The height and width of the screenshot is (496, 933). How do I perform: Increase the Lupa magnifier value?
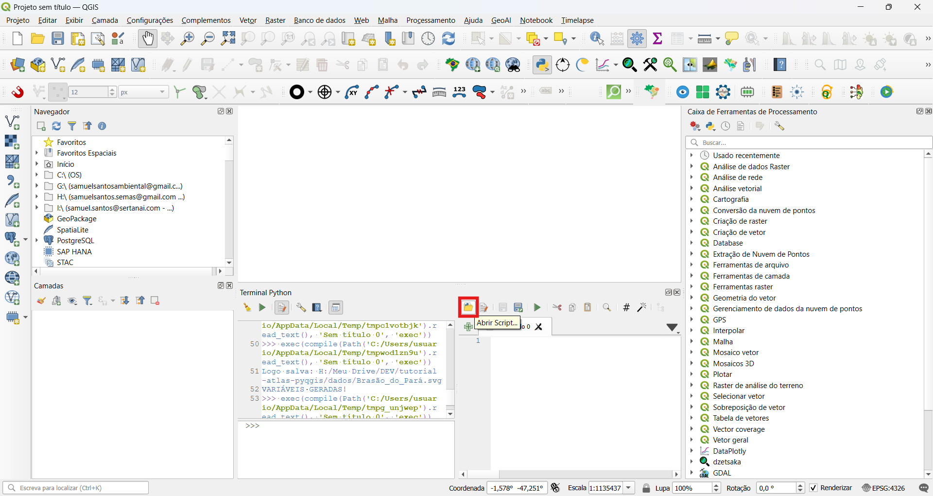click(x=716, y=485)
